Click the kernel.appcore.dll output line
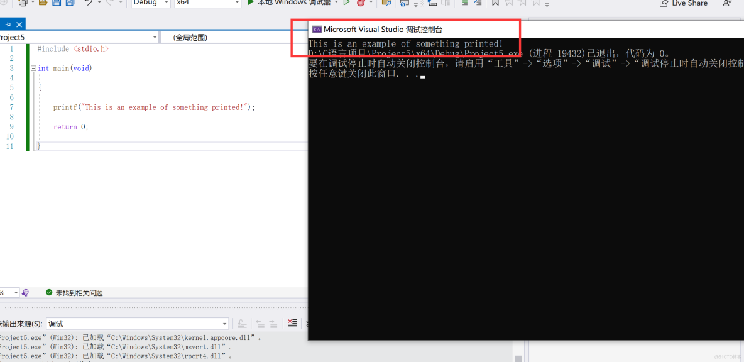This screenshot has height=362, width=744. [x=130, y=337]
